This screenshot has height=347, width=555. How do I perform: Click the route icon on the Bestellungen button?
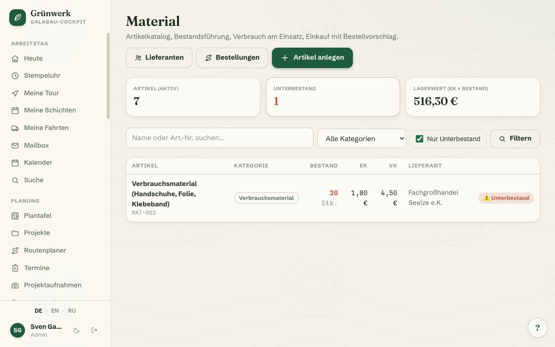(209, 58)
